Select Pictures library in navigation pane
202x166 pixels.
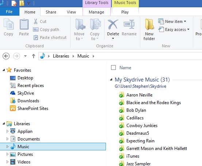[x=22, y=154]
